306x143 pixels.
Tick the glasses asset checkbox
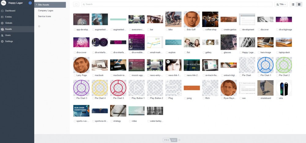pos(222,52)
